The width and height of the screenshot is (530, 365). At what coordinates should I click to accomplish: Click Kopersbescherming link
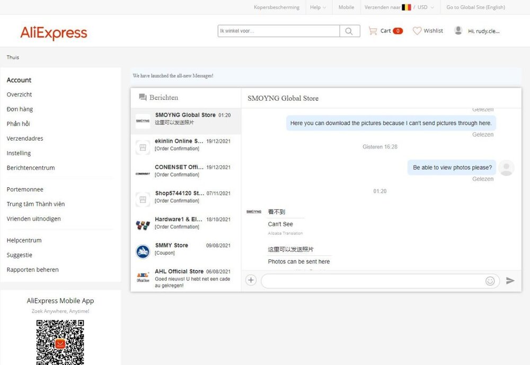pos(277,7)
